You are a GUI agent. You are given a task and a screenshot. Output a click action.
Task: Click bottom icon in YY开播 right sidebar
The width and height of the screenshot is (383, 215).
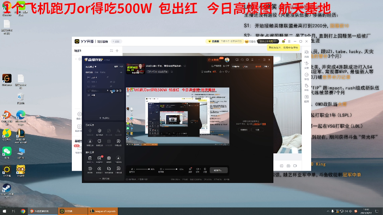pyautogui.click(x=306, y=98)
